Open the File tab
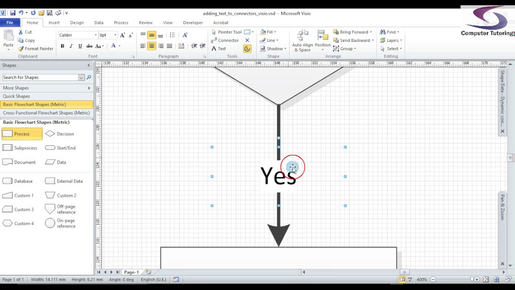This screenshot has height=290, width=515. tap(10, 23)
